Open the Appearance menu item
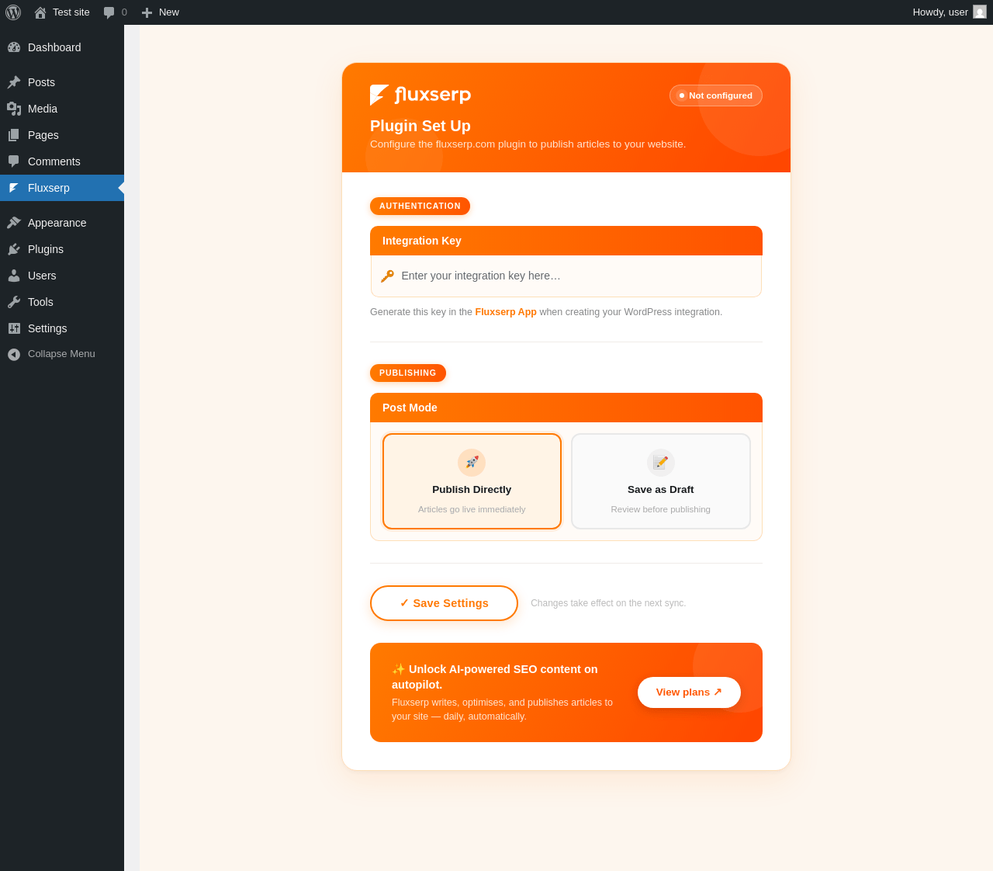Viewport: 993px width, 871px height. tap(62, 223)
